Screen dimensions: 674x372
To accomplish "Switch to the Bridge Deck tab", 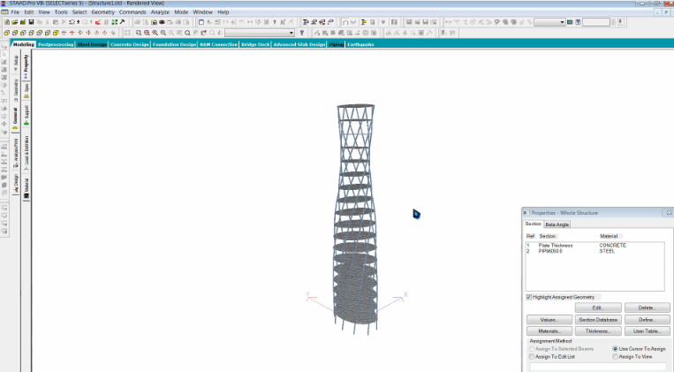I will (x=255, y=44).
